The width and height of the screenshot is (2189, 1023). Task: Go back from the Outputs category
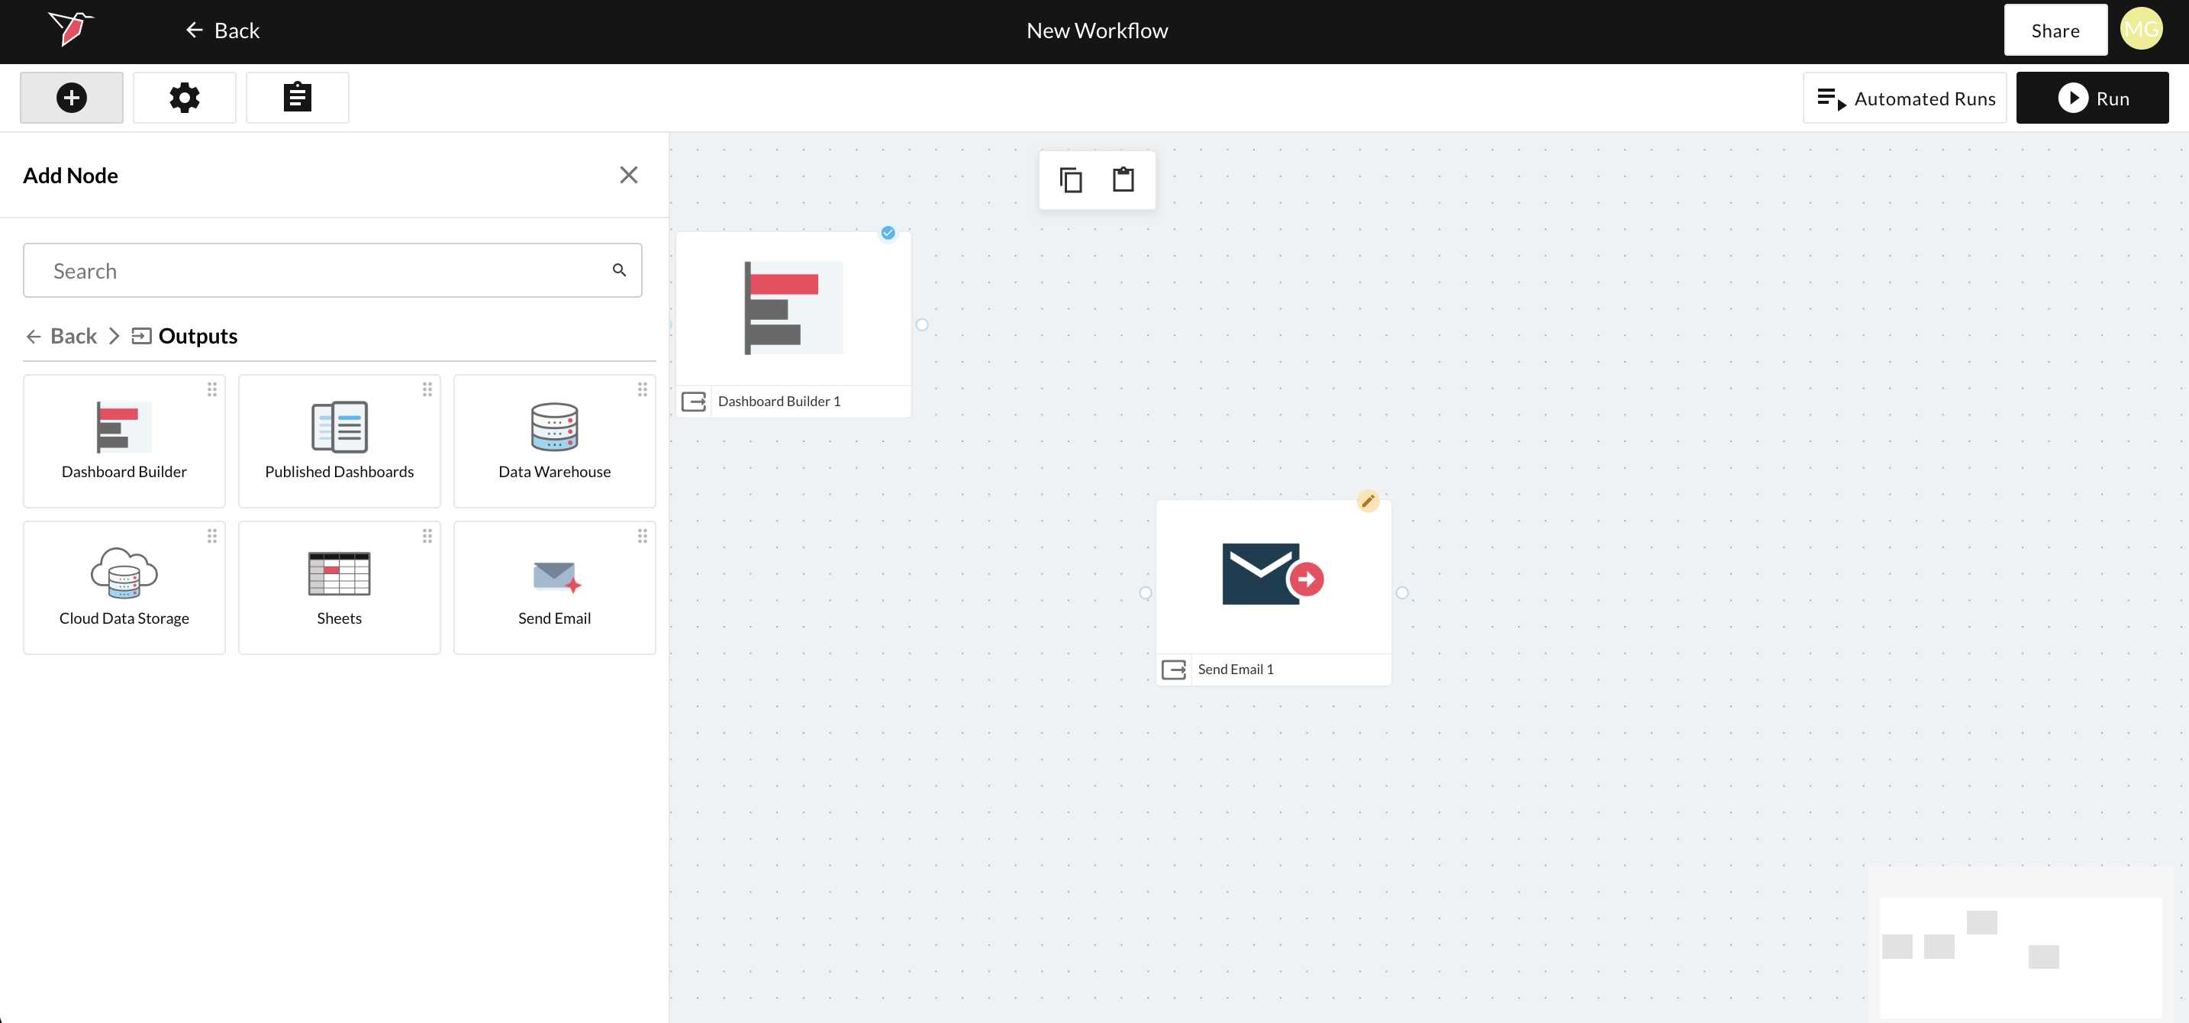point(61,337)
